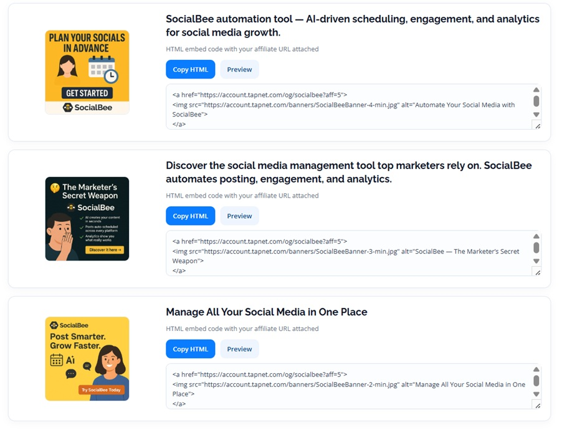Preview the Marketer's Secret Weapon banner
Viewport: 567px width, 430px height.
[x=239, y=216]
